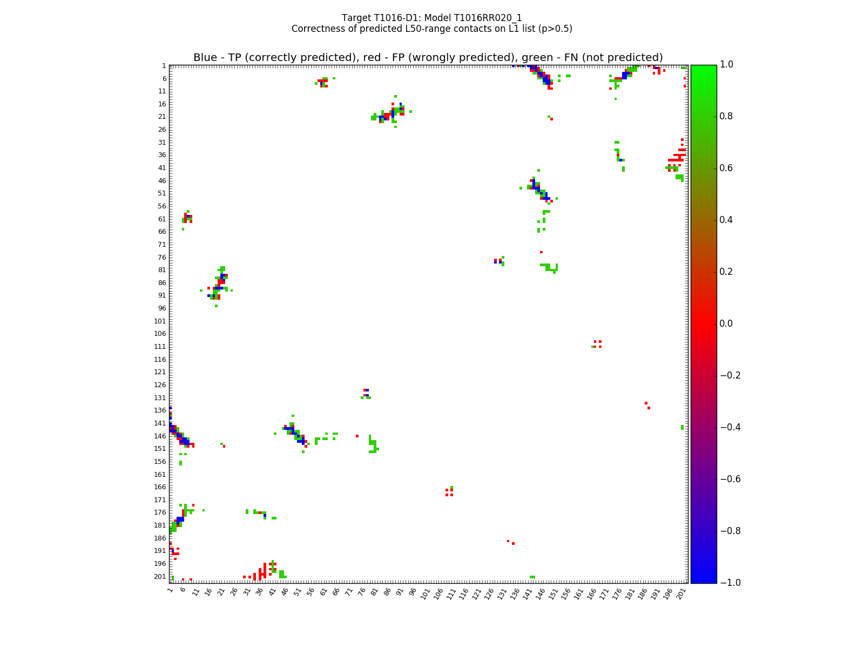Click the y-axis tick label 46
The width and height of the screenshot is (864, 648).
click(x=161, y=180)
